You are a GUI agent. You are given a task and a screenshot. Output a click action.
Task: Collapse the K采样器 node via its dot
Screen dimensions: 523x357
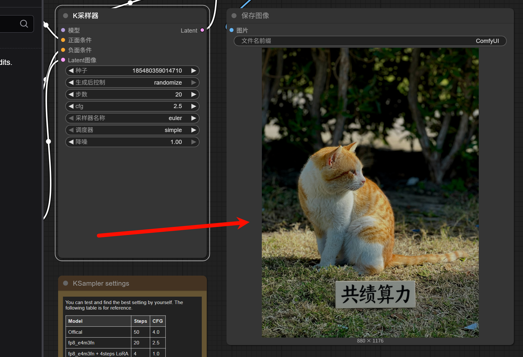pos(66,15)
